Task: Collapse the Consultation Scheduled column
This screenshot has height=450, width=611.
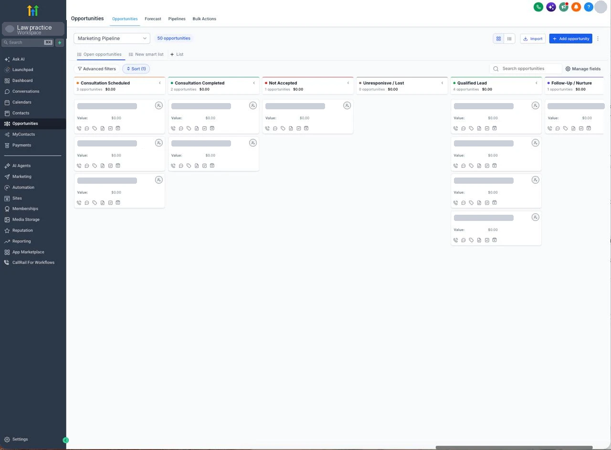Action: pos(160,83)
